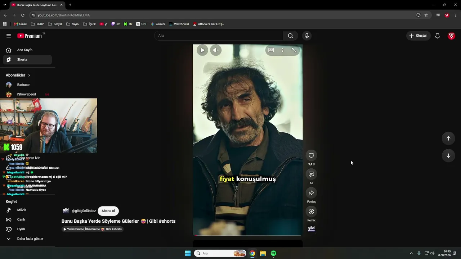461x259 pixels.
Task: Open the Windows Start menu
Action: [188, 253]
